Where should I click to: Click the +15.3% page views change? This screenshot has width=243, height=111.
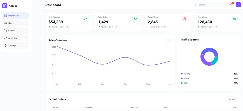pyautogui.click(x=203, y=27)
